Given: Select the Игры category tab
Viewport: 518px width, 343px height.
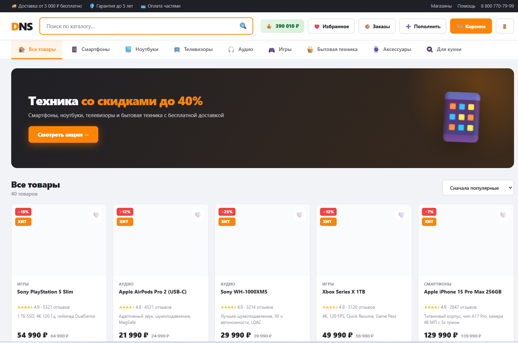Looking at the screenshot, I should tap(280, 50).
